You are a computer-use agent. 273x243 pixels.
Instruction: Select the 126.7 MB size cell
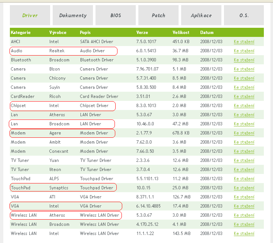182,197
